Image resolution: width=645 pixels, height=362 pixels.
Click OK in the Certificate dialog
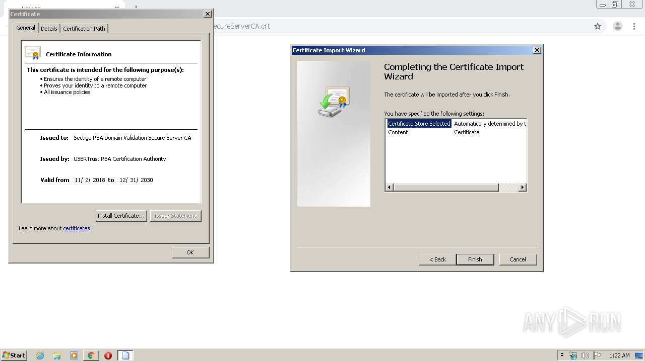190,252
